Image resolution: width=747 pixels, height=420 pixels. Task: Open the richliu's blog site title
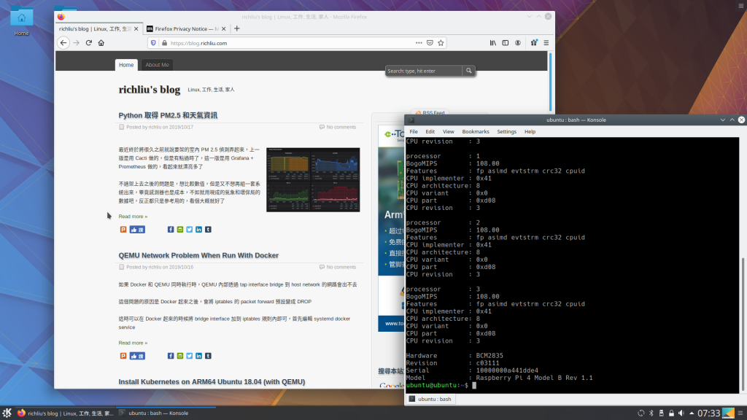coord(150,90)
